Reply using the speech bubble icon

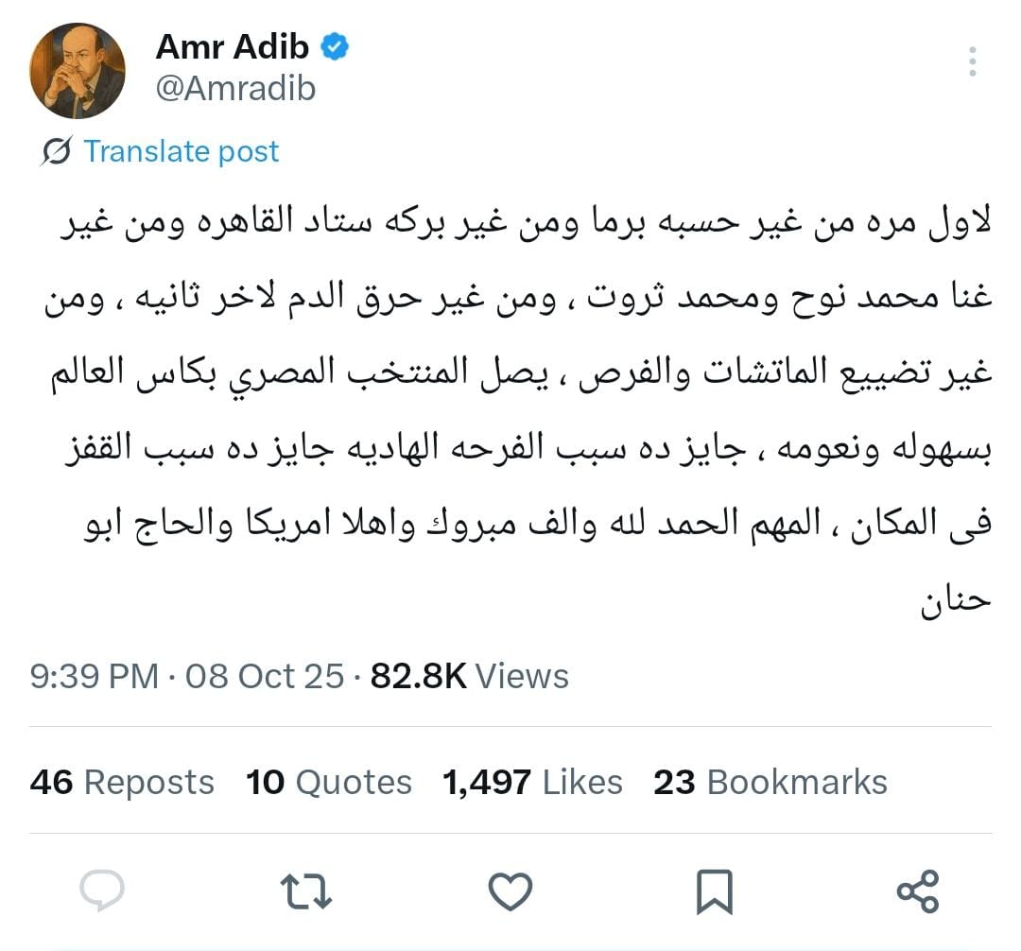[x=101, y=891]
